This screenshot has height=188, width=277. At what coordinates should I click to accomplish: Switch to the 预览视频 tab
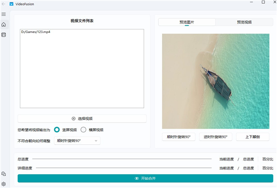[244, 22]
